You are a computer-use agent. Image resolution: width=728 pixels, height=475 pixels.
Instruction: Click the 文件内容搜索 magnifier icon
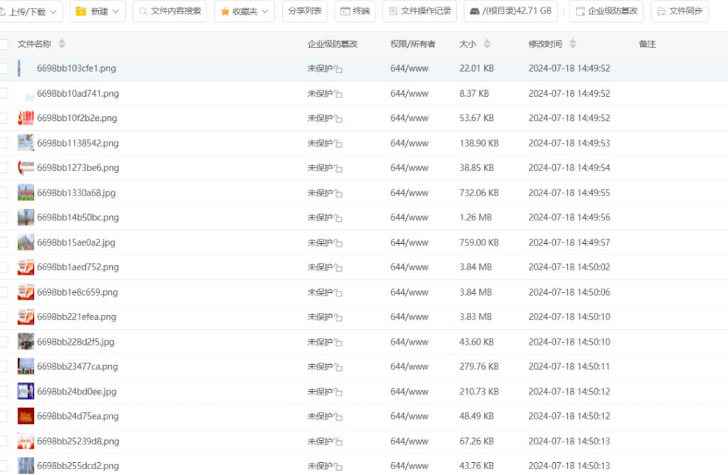pyautogui.click(x=143, y=11)
